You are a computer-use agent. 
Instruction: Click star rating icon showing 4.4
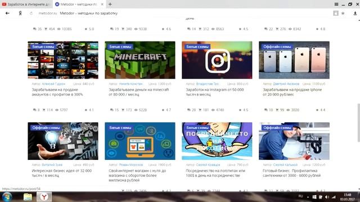point(317,110)
